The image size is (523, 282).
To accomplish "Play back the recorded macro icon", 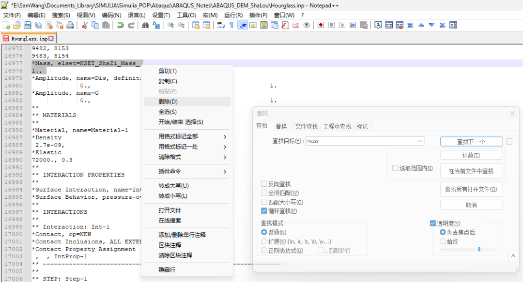I will (342, 25).
